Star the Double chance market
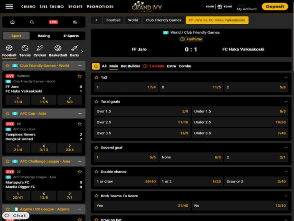The image size is (294, 221). pos(96,172)
